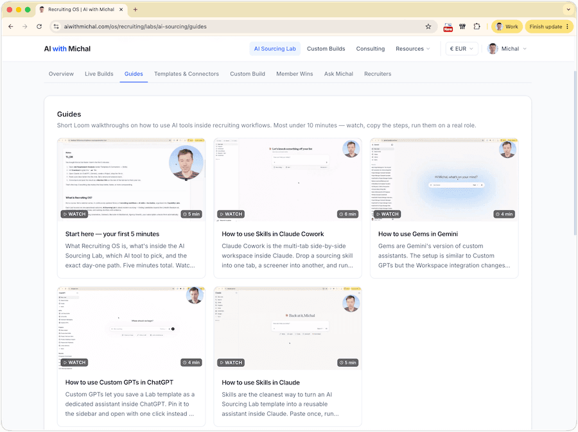Expand the Resources dropdown menu
Image resolution: width=578 pixels, height=432 pixels.
coord(412,49)
